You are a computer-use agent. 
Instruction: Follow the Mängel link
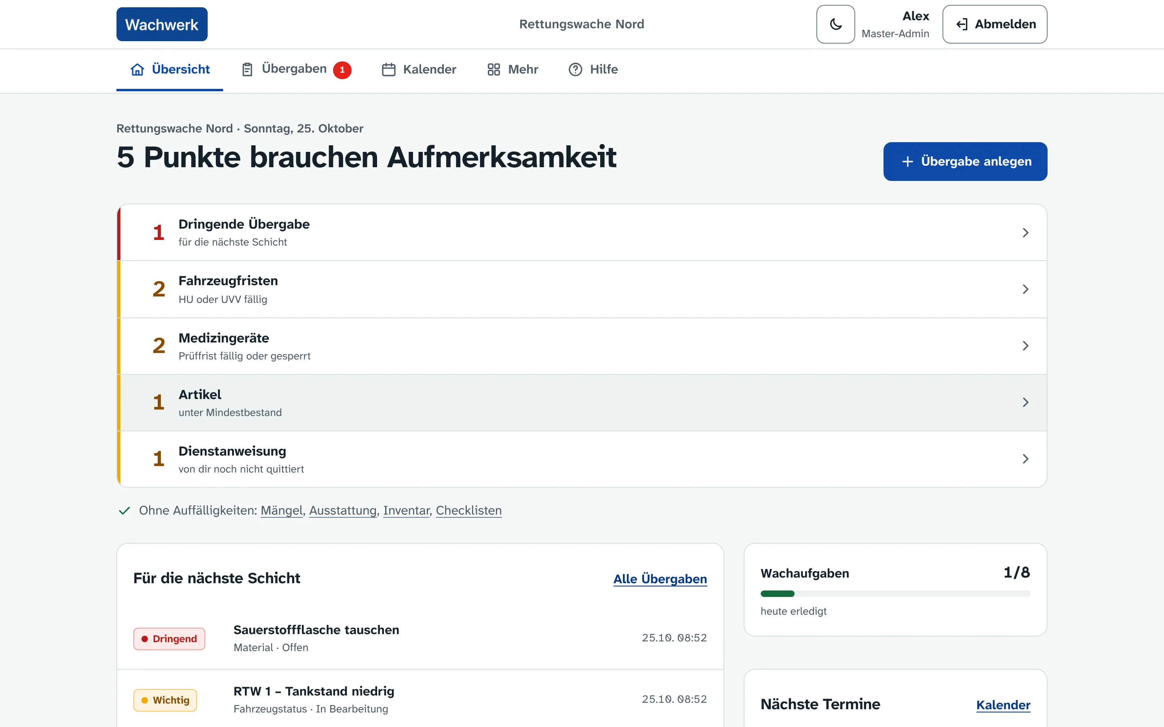click(x=282, y=511)
